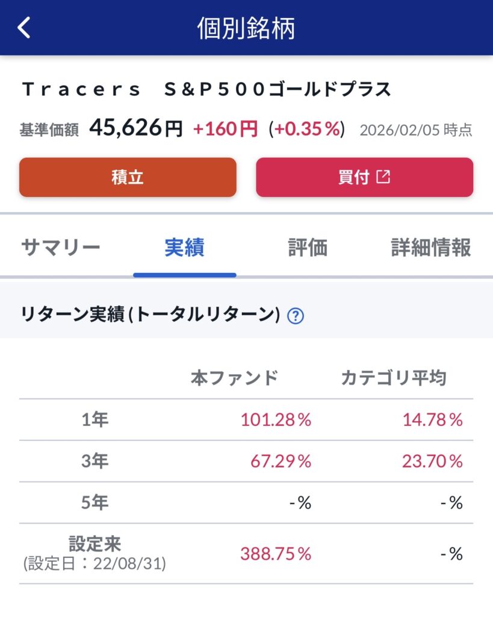Open the 評価 tab

(307, 248)
